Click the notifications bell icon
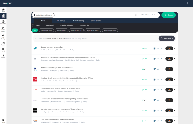The width and height of the screenshot is (193, 124). click(187, 3)
